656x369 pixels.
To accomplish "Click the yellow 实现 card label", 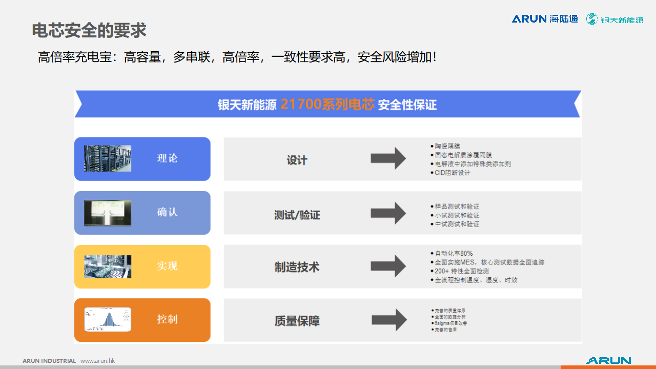I will 167,266.
